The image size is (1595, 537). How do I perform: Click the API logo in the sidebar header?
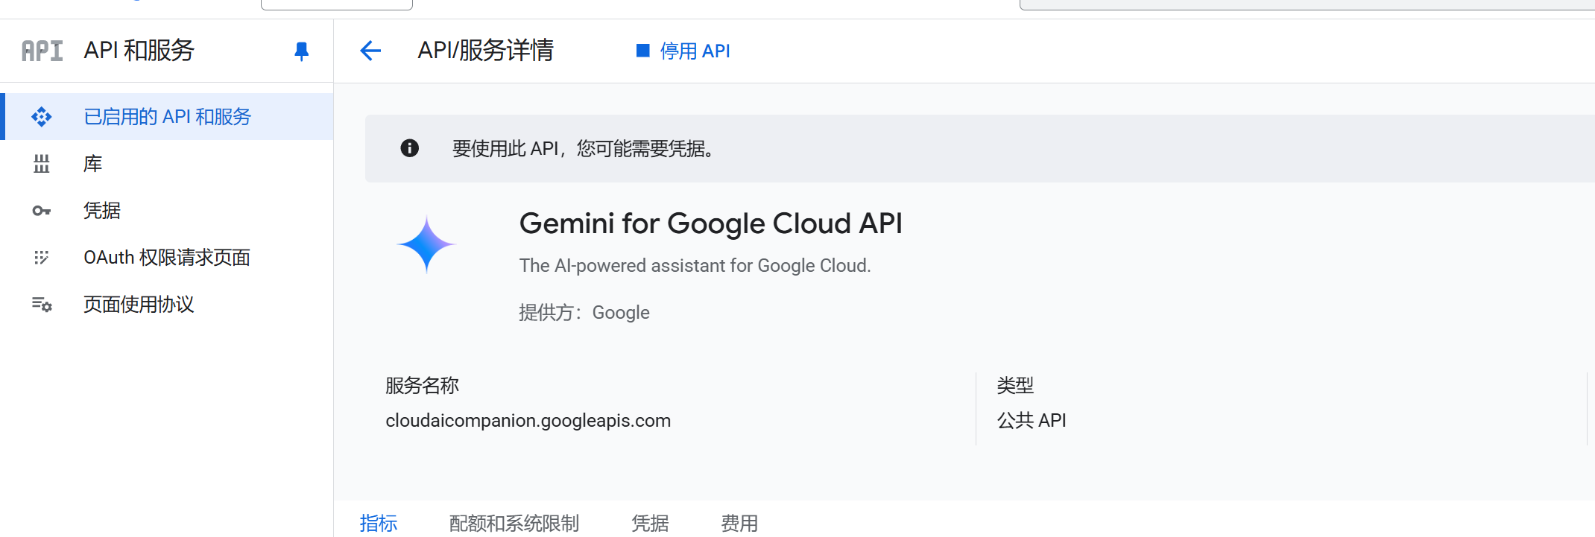[x=42, y=51]
